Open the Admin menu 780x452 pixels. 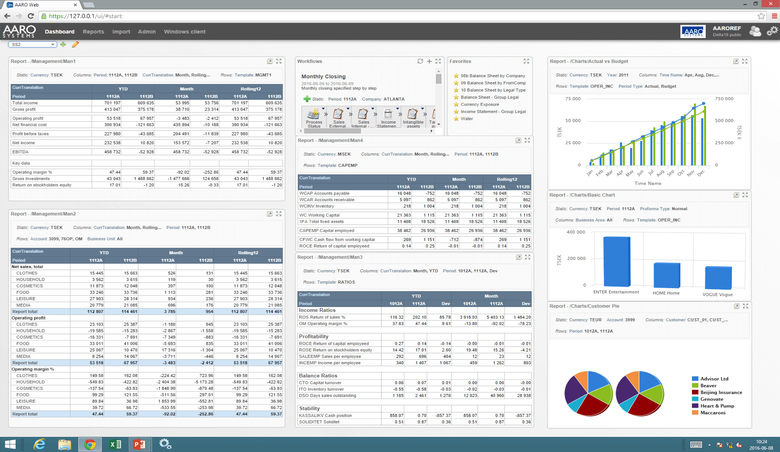(x=147, y=32)
